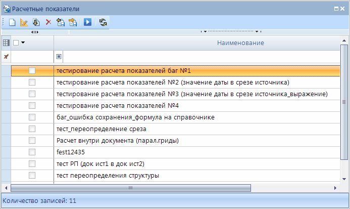Enable checkbox in the 'fest12435' row
The image size is (350, 209).
coord(32,152)
